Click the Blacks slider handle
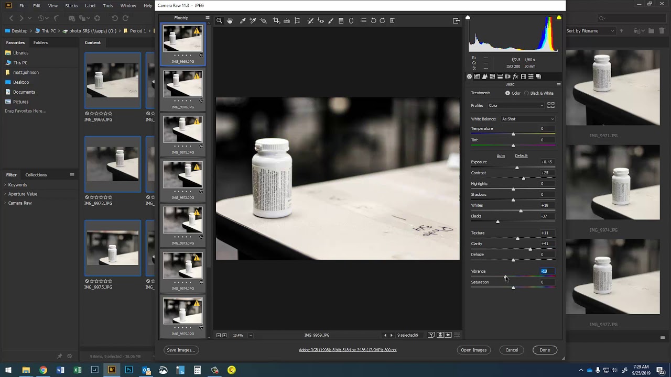Viewport: 671px width, 377px height. coord(497,221)
